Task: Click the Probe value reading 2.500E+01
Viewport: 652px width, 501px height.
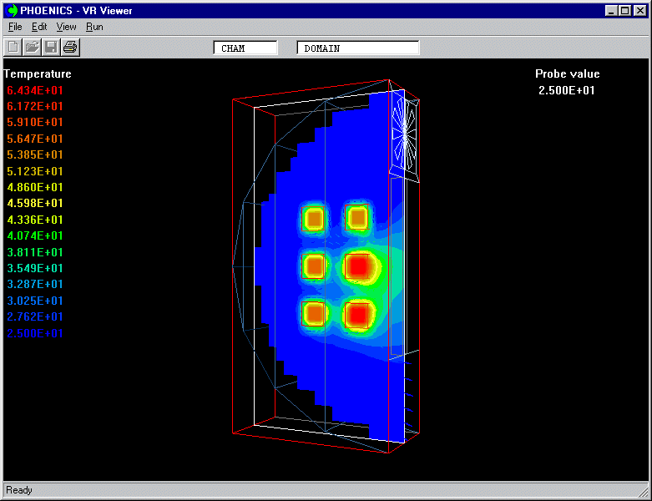Action: [x=567, y=90]
